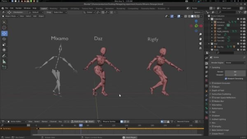Open the Nearest Frame snapping dropdown
The image size is (247, 139).
tap(185, 122)
